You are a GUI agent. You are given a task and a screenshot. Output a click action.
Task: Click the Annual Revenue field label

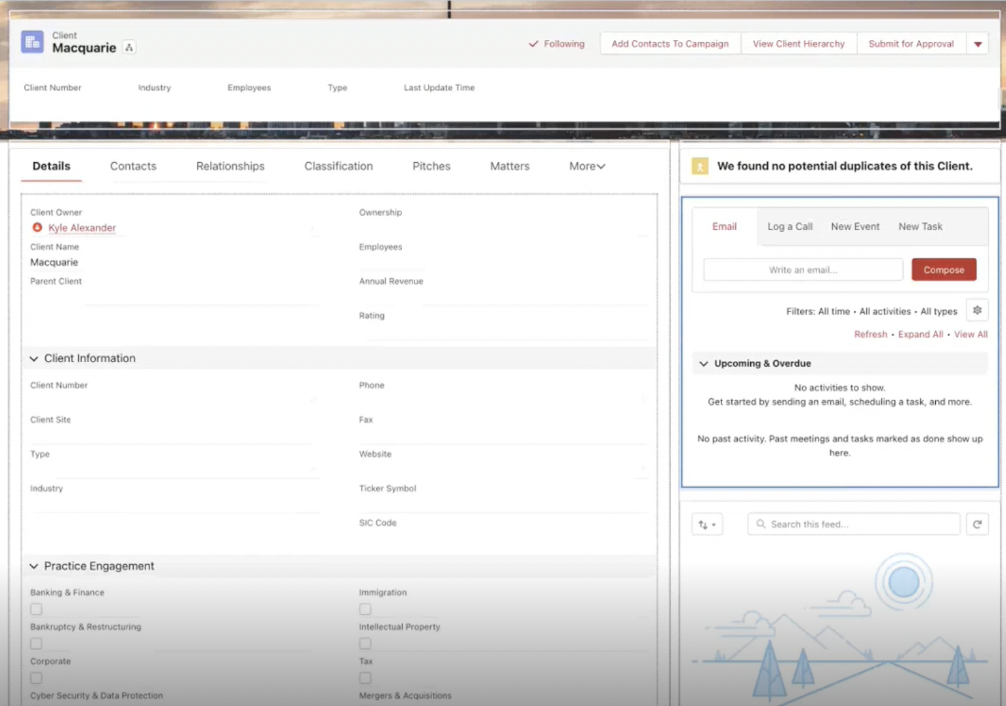click(x=391, y=281)
